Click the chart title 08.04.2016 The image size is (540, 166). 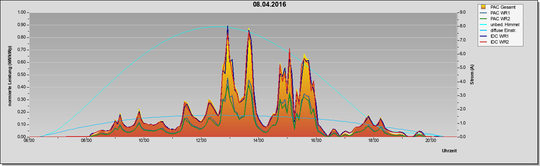[270, 5]
